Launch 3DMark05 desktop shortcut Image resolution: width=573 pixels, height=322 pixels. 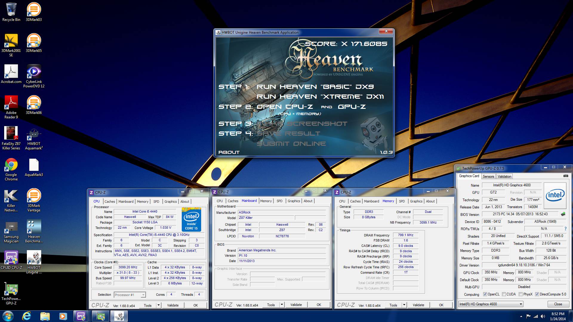[34, 43]
